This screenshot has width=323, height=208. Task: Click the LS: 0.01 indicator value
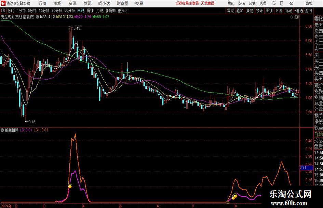(x=26, y=130)
